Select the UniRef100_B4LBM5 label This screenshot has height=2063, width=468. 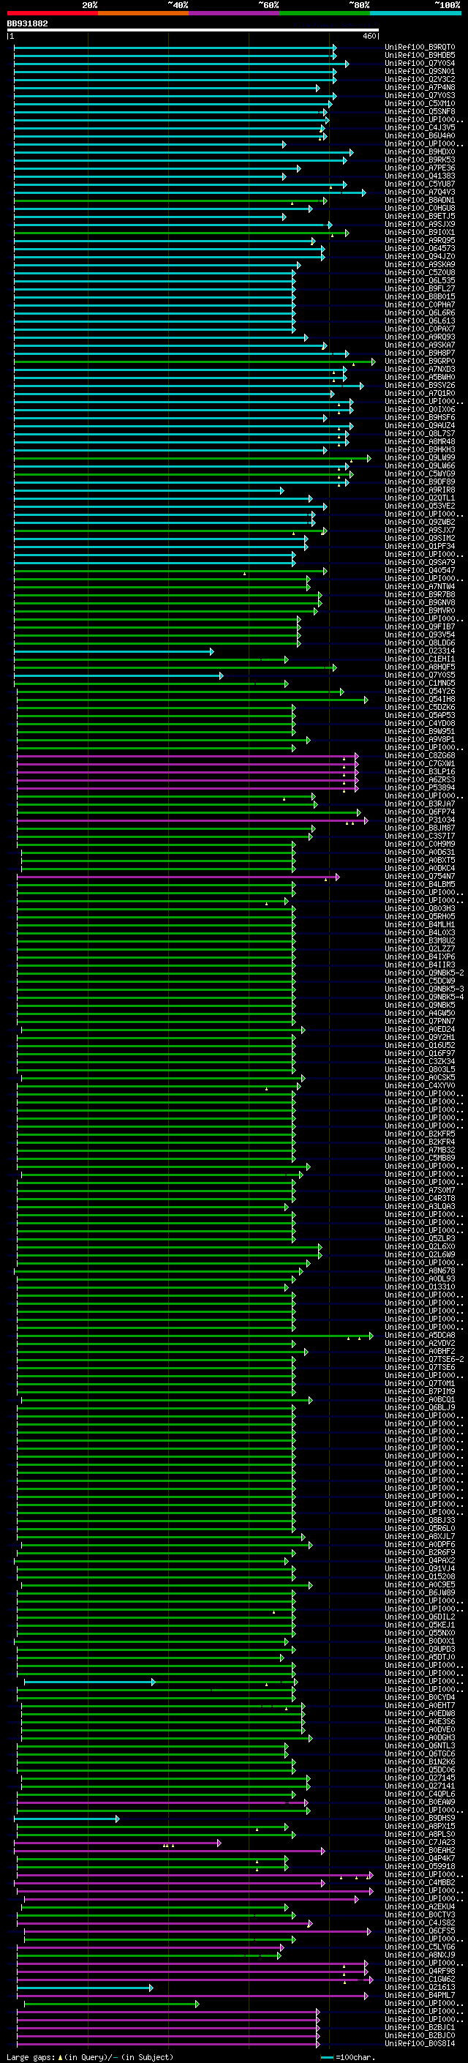click(420, 884)
